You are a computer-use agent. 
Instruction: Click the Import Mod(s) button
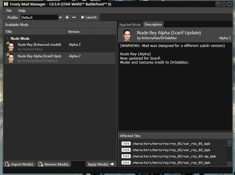pyautogui.click(x=19, y=164)
